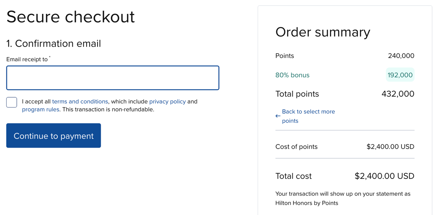Click the Confirmation email section header

pos(53,43)
